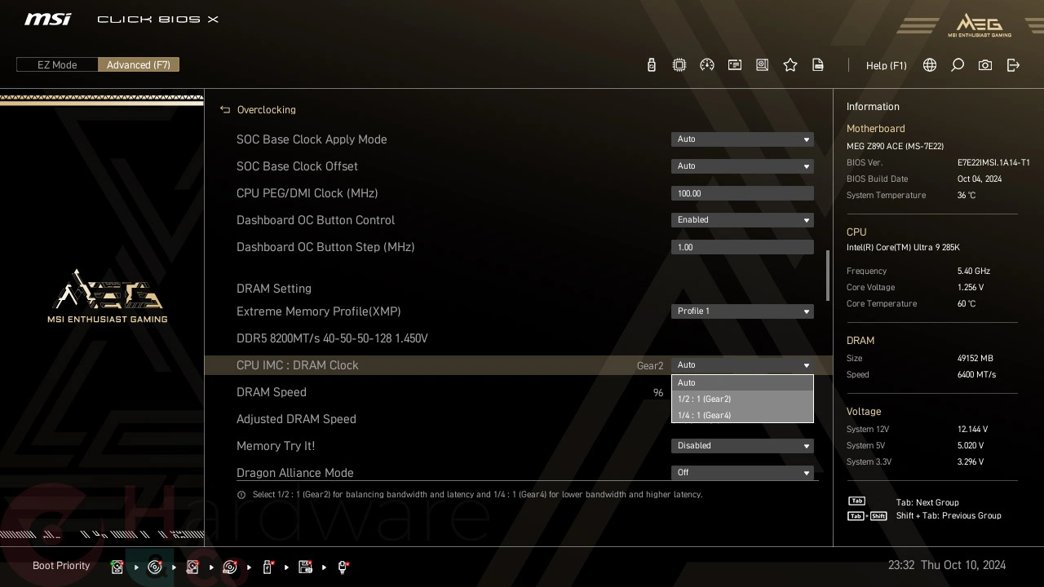Viewport: 1044px width, 587px height.
Task: Select the Adjusted DRAM Speed row
Action: pyautogui.click(x=519, y=419)
